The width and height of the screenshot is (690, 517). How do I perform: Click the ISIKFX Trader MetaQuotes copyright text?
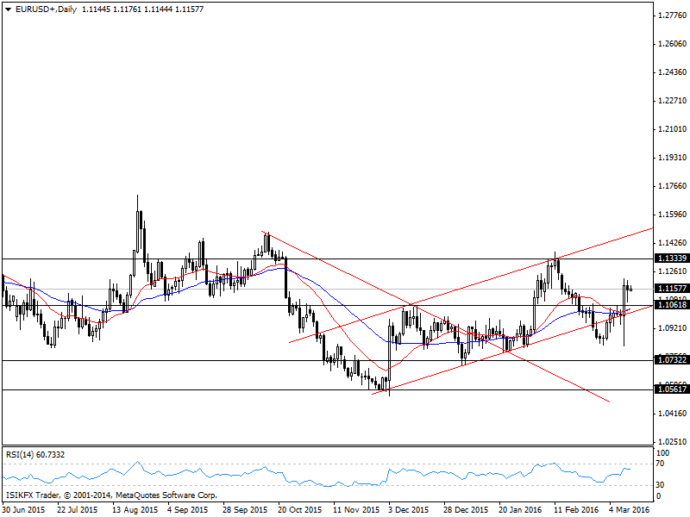(x=111, y=495)
